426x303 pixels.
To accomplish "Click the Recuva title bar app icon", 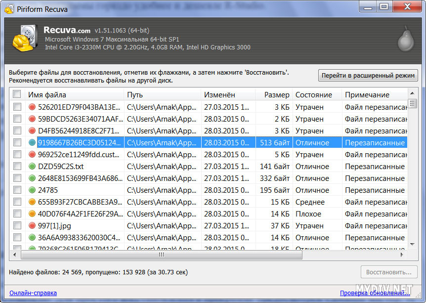I will [x=9, y=8].
